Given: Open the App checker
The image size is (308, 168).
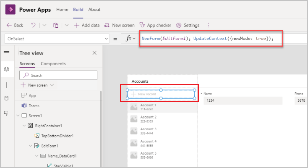Looking at the screenshot, I should (x=155, y=25).
